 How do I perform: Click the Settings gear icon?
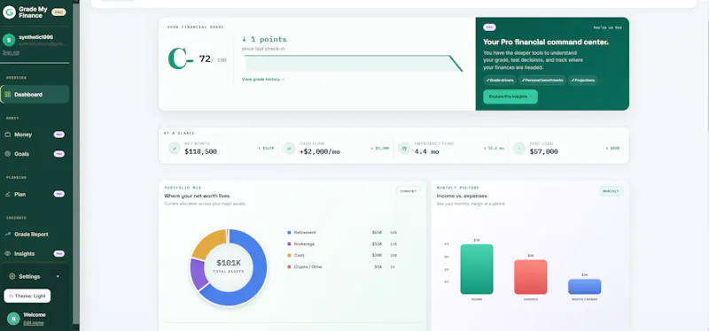pyautogui.click(x=12, y=276)
